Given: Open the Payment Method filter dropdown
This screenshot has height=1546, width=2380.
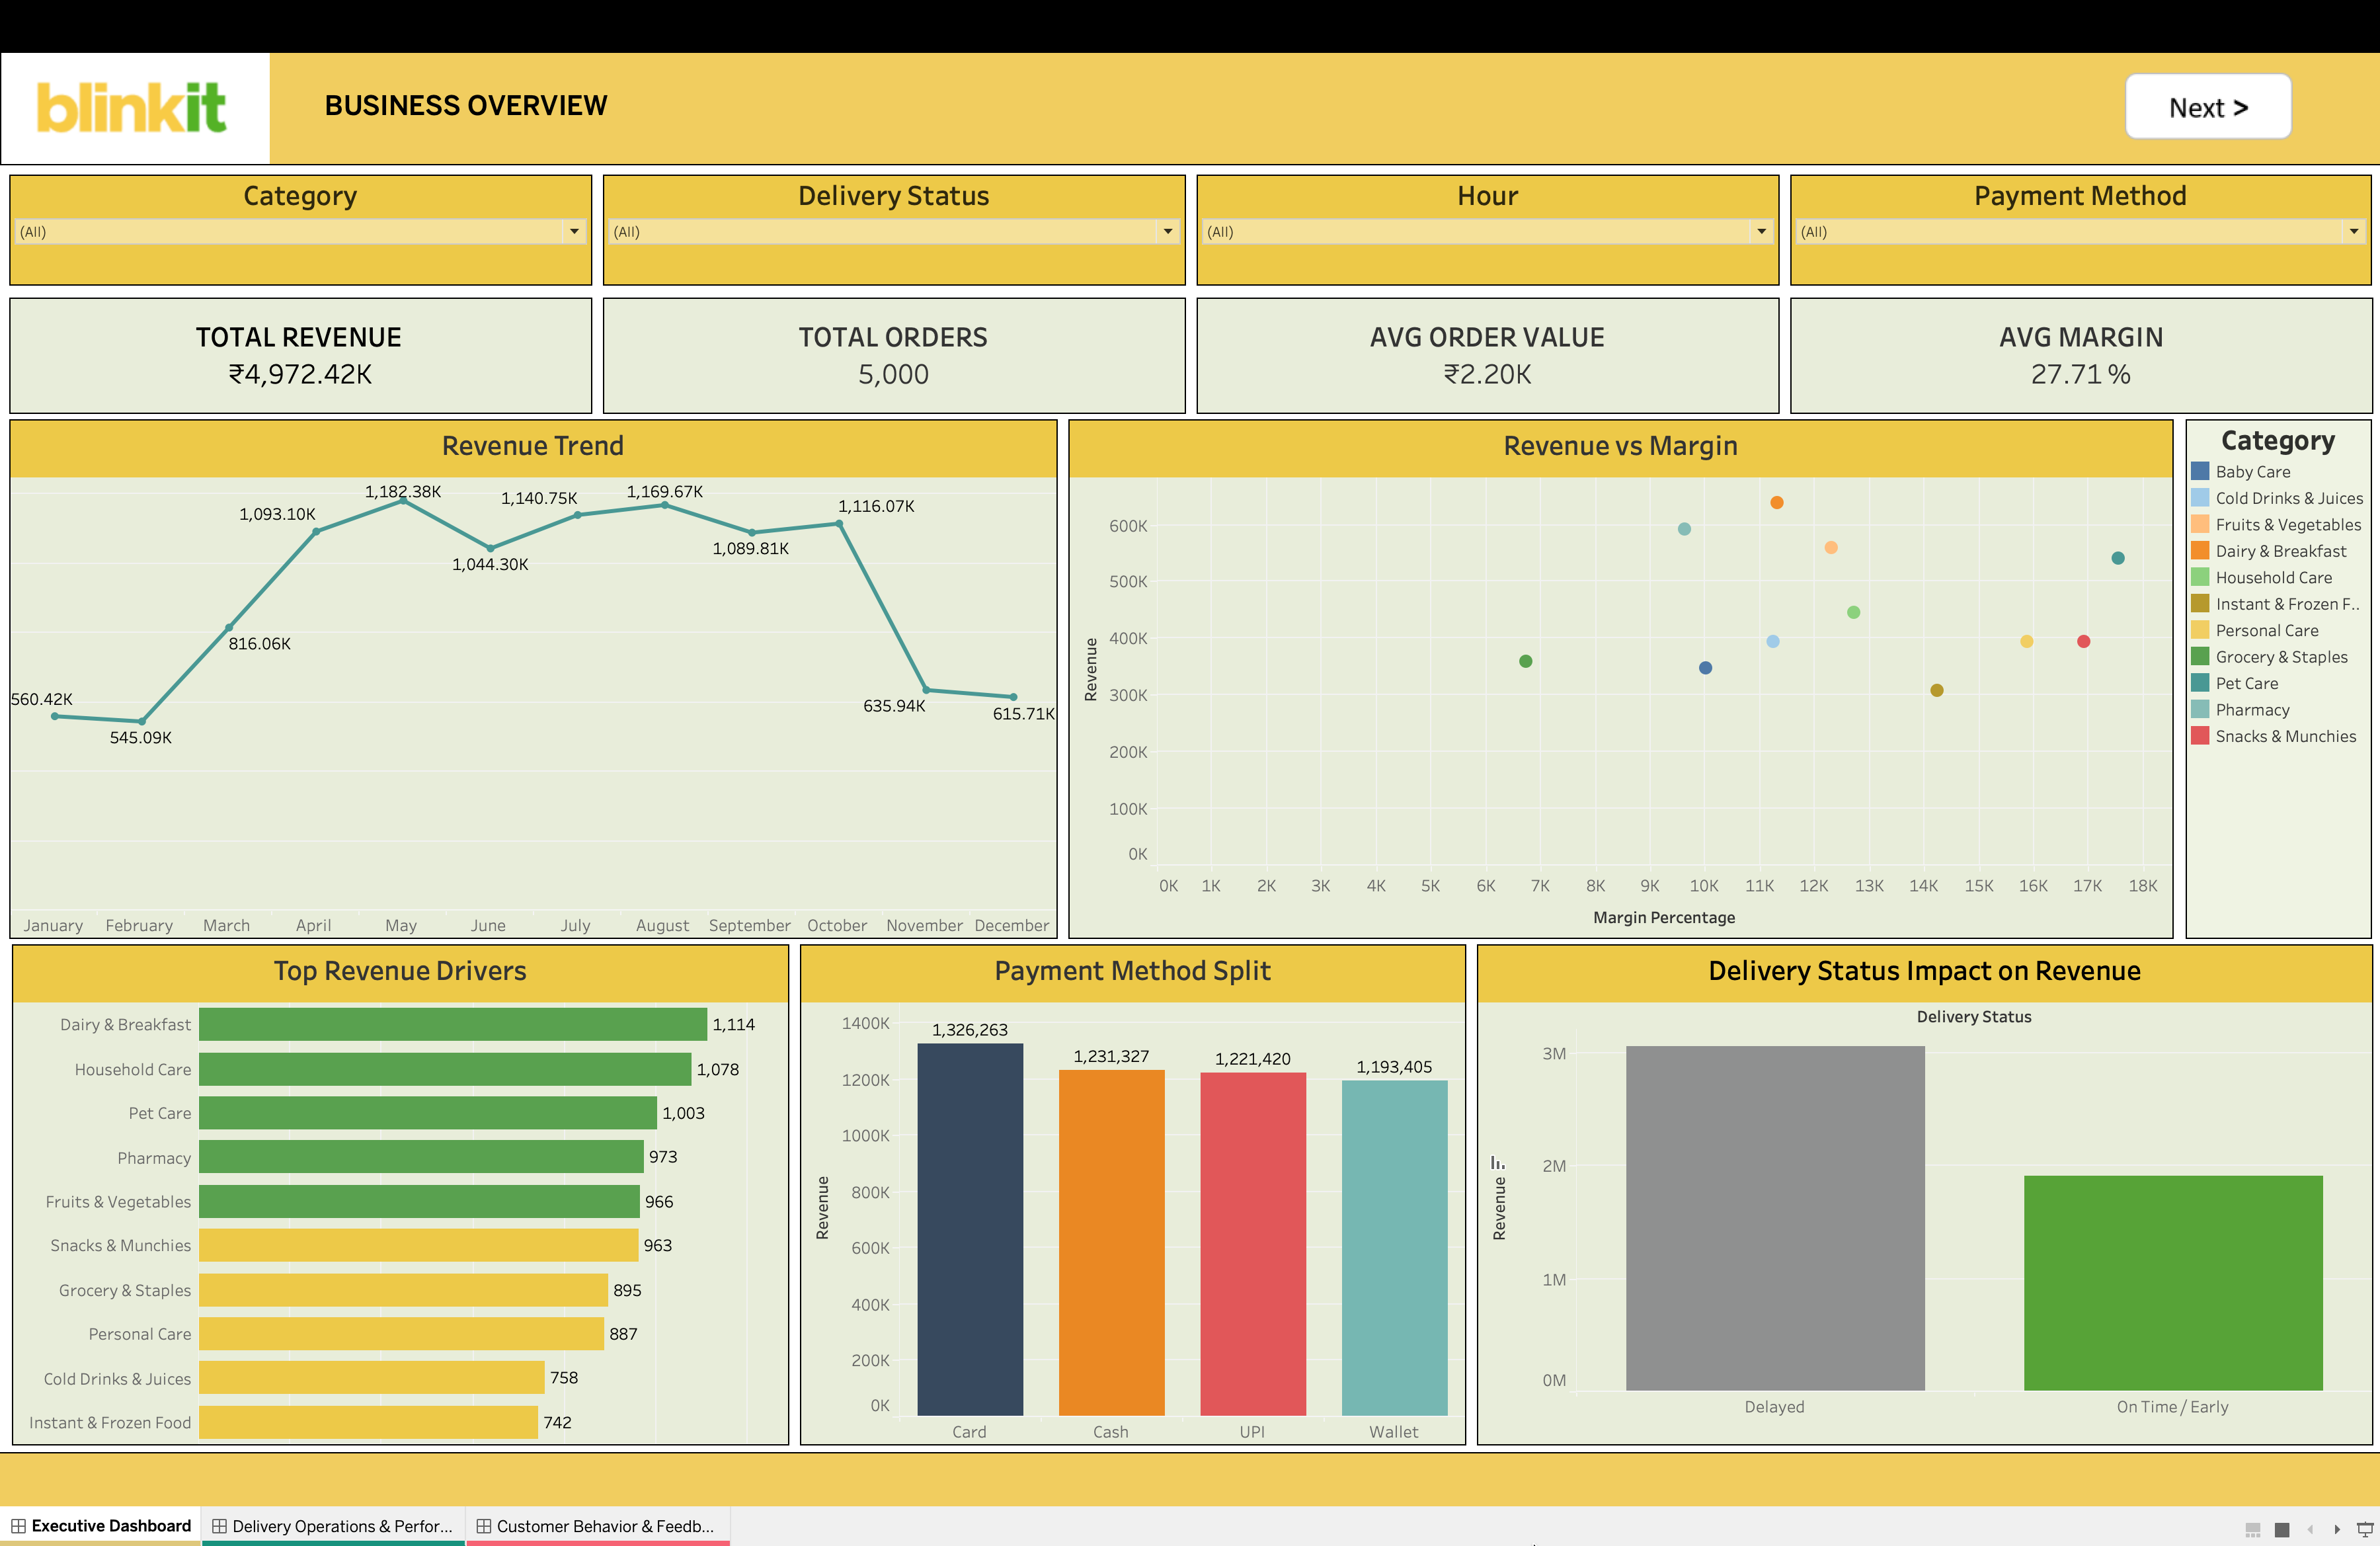Looking at the screenshot, I should point(2081,231).
